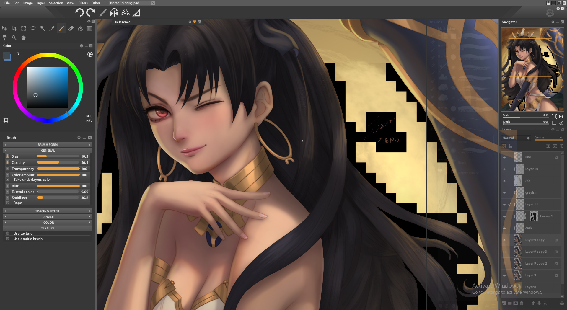Image resolution: width=567 pixels, height=310 pixels.
Task: Reset canvas rotation angle in Navigator
Action: 561,123
